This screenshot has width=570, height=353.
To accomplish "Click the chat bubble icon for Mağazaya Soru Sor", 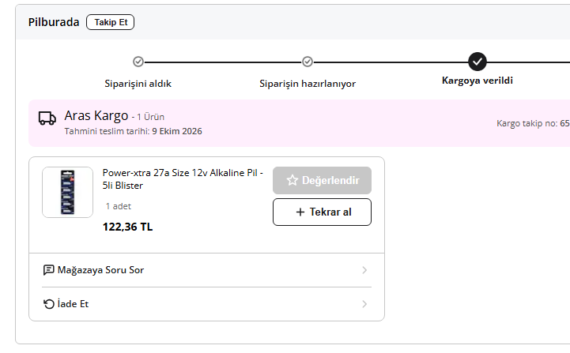I will click(x=49, y=270).
